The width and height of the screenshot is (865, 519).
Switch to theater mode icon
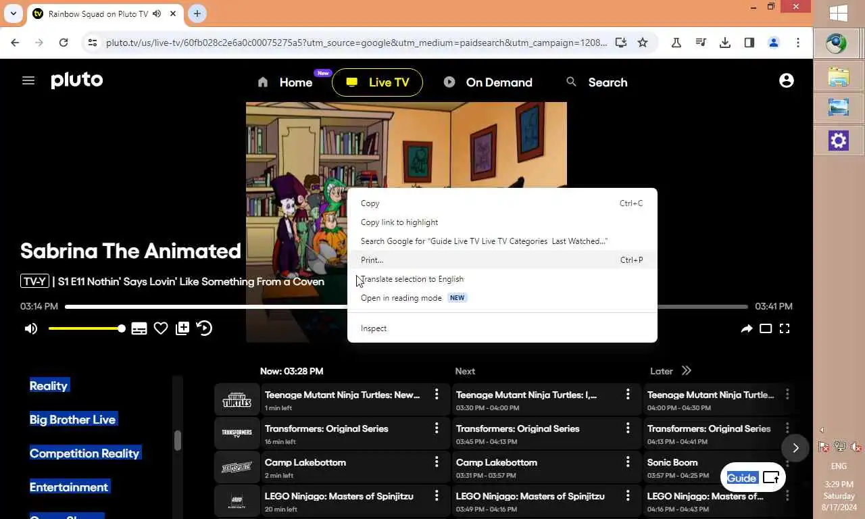[766, 328]
